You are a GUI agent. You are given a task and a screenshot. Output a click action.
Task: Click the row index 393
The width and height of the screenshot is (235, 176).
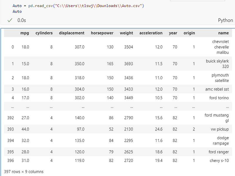[x=11, y=129]
